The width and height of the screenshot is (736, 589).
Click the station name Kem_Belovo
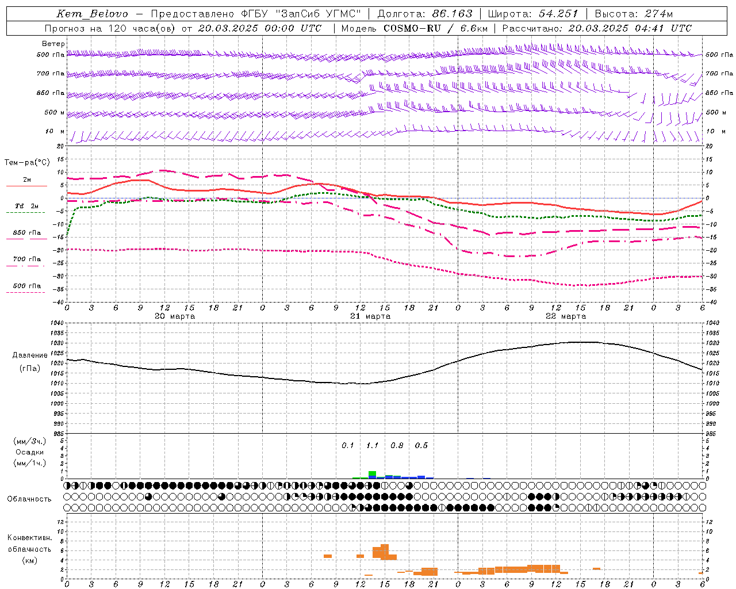click(93, 14)
